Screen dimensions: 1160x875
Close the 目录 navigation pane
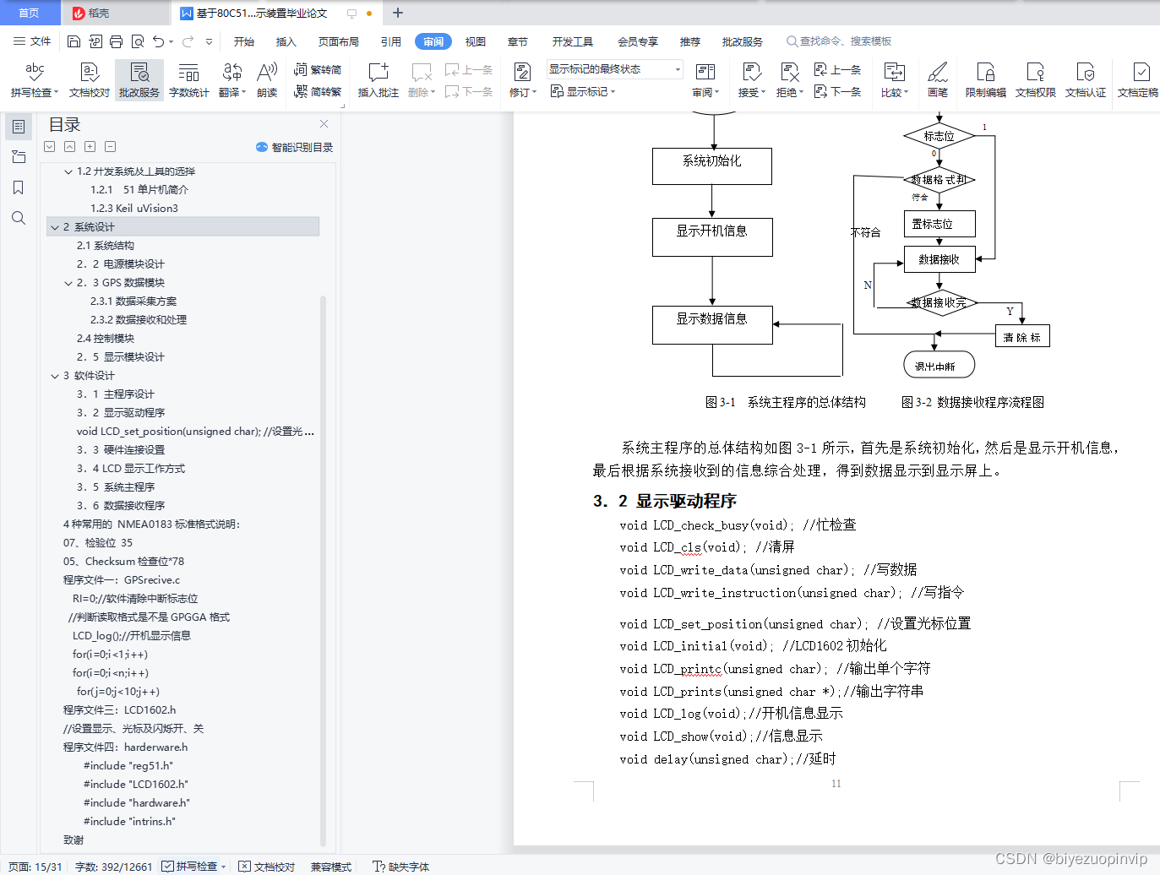324,124
